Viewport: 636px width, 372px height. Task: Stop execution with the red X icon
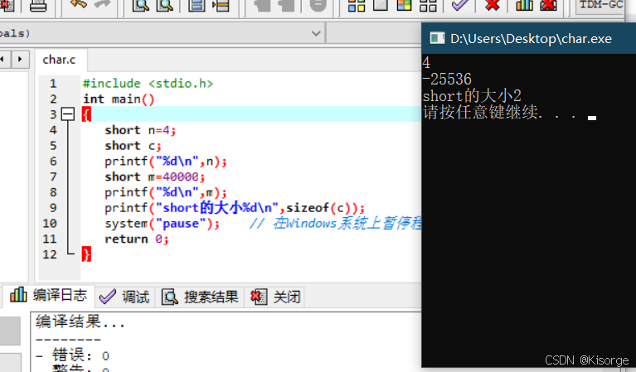coord(492,5)
